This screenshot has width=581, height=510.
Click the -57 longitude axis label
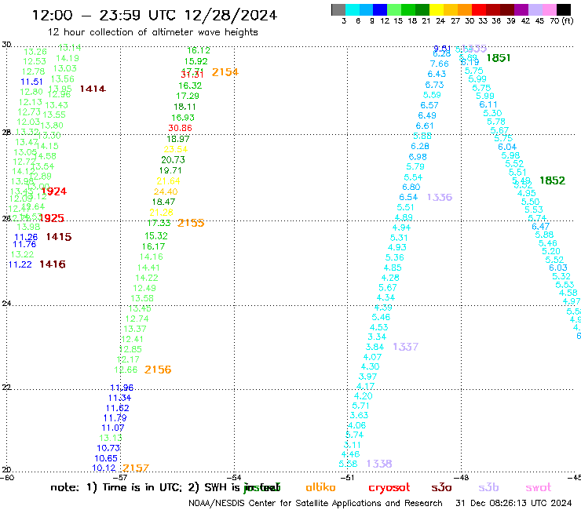[120, 478]
